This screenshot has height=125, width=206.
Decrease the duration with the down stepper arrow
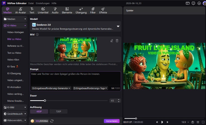pyautogui.click(x=119, y=102)
